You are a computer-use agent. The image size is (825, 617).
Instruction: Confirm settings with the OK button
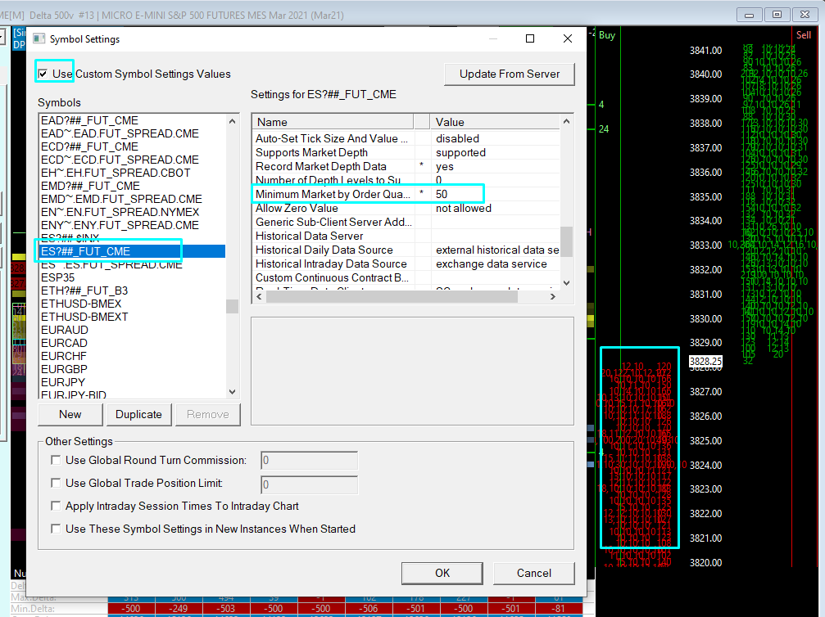442,574
